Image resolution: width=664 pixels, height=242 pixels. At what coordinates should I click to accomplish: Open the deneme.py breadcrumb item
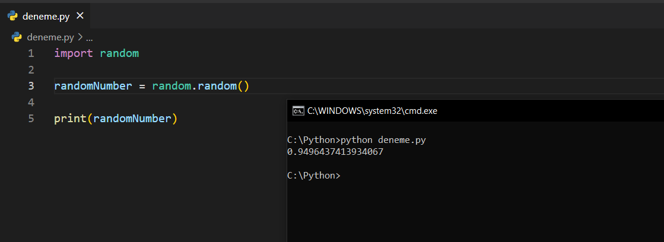pyautogui.click(x=50, y=37)
